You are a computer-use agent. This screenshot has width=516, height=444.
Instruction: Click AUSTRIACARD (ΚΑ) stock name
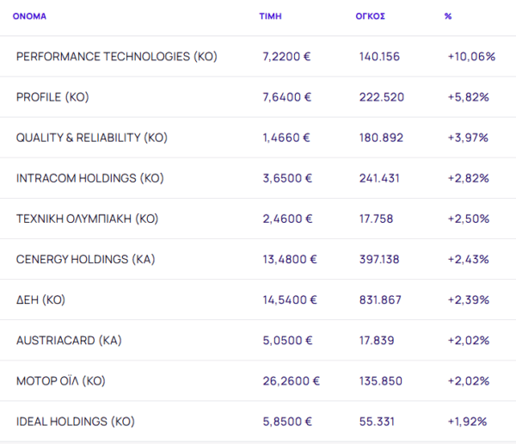coord(69,340)
